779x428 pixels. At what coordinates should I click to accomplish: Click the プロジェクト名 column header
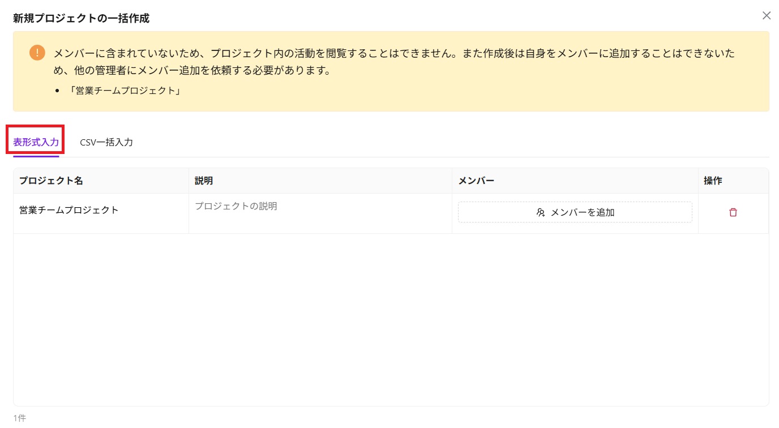101,181
